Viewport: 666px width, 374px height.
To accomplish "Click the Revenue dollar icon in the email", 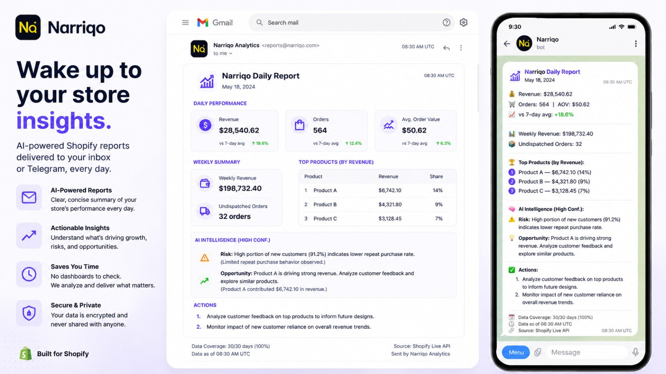I will tap(205, 125).
